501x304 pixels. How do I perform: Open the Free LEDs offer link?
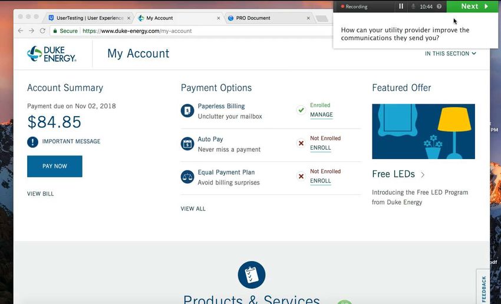(393, 174)
